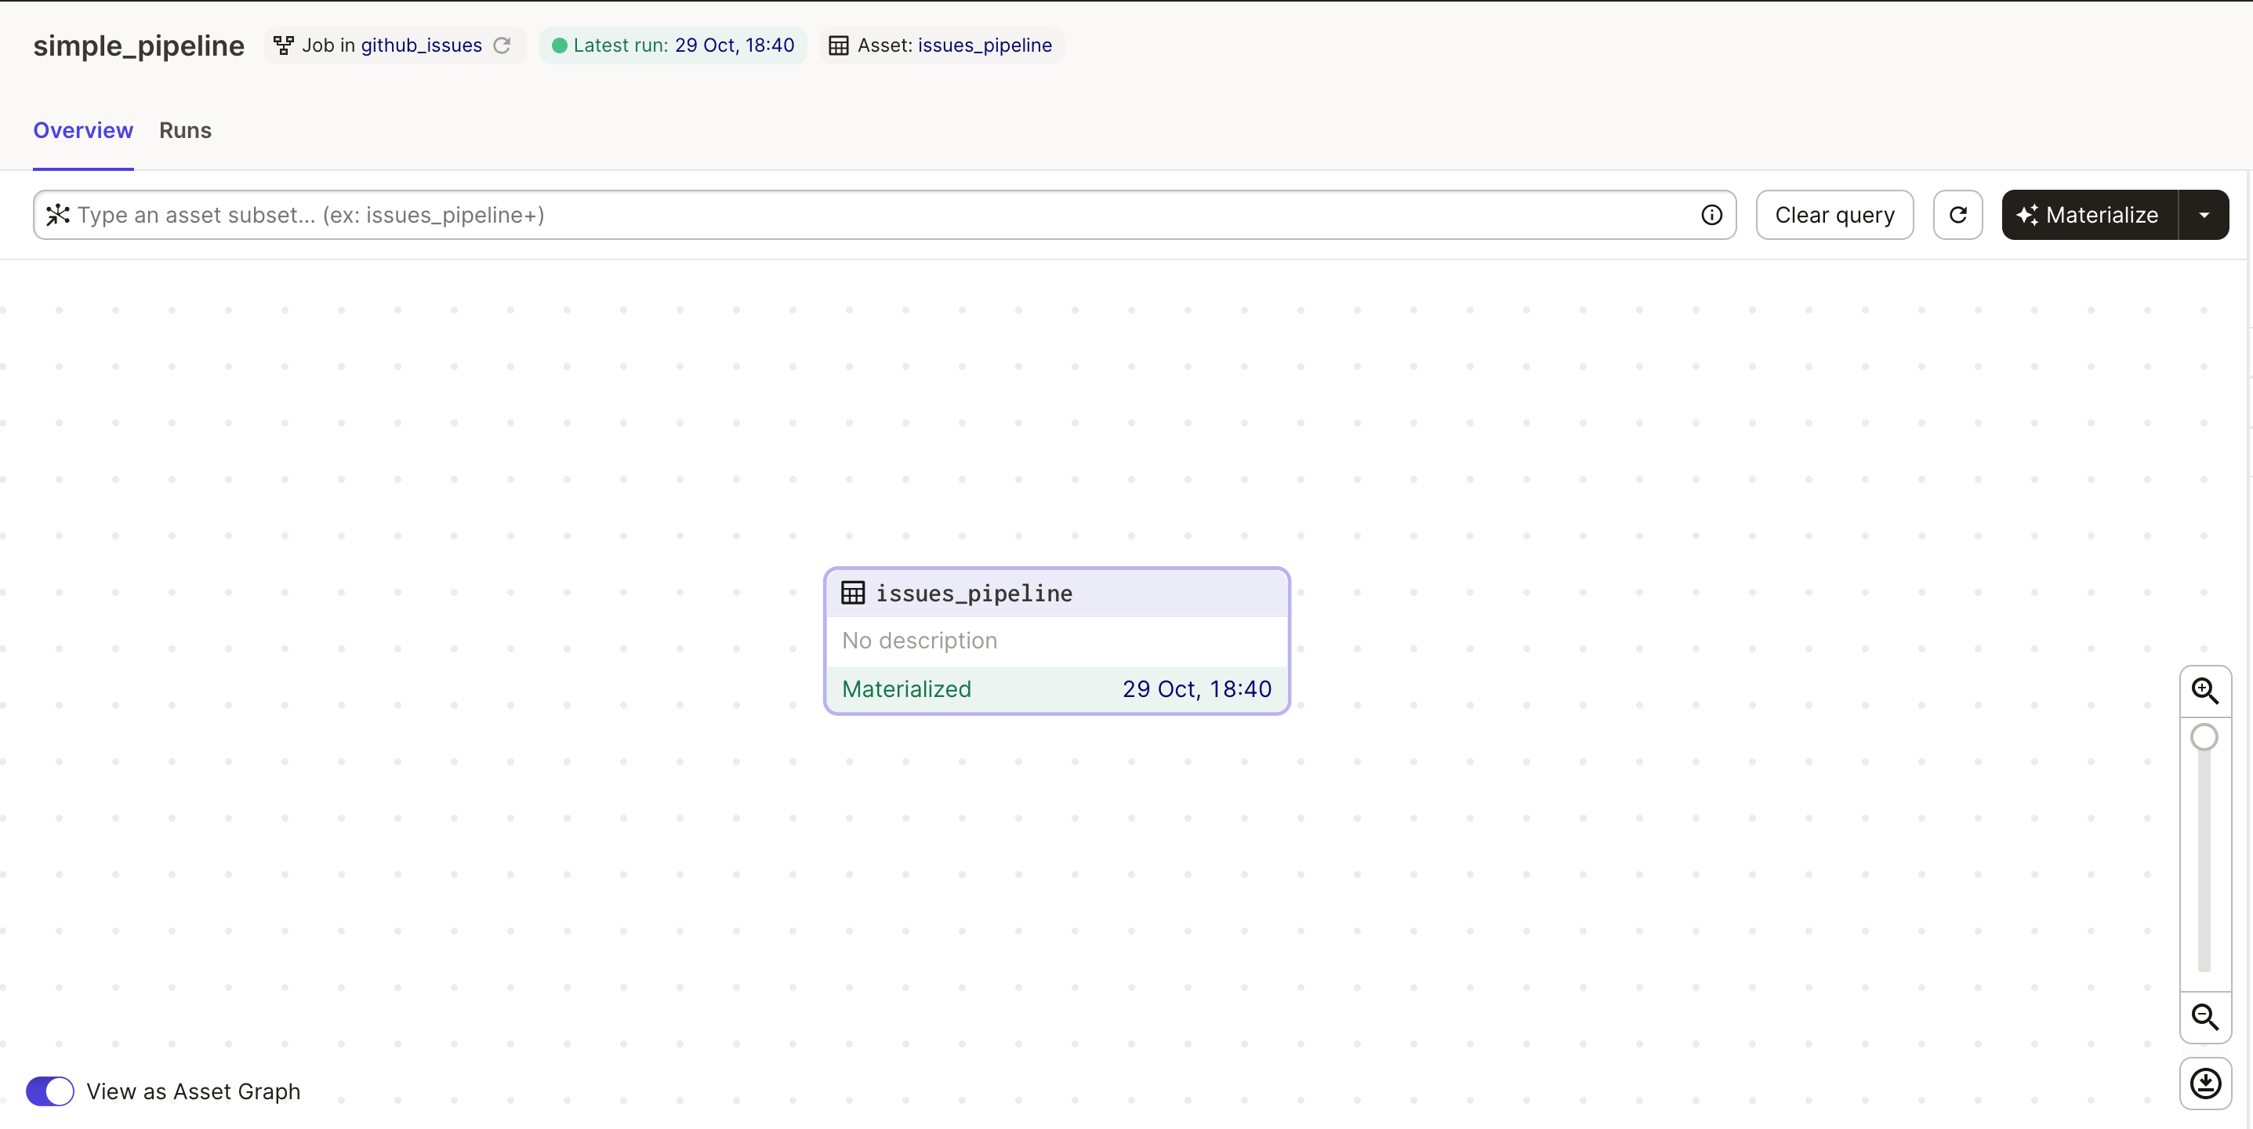Viewport: 2253px width, 1129px height.
Task: Expand the Materialize dropdown arrow
Action: click(2204, 215)
